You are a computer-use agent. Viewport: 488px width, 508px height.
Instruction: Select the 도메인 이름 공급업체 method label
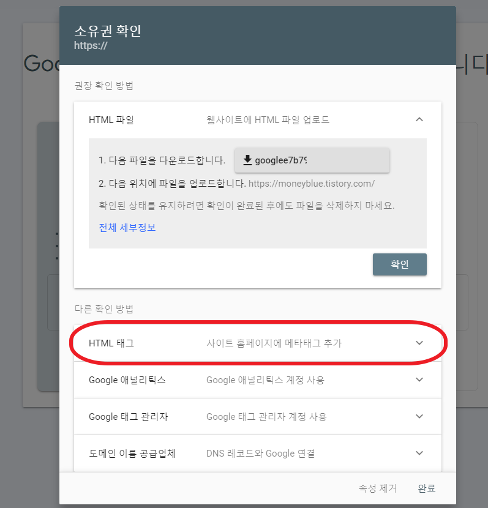(132, 454)
